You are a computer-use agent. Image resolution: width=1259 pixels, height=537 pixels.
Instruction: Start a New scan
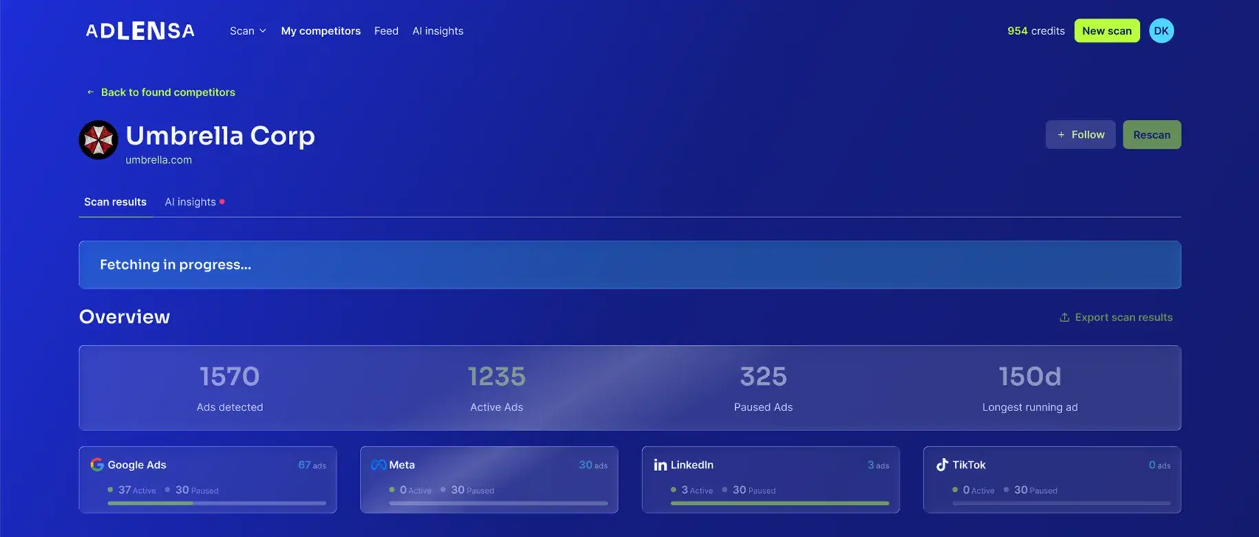[1107, 31]
